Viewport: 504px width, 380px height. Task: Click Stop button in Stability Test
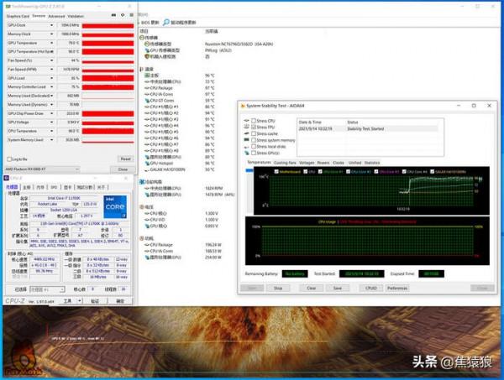pos(278,289)
